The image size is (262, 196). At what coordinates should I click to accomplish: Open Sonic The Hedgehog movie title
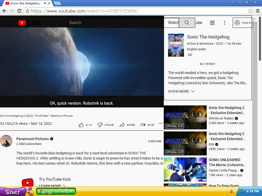click(x=208, y=37)
